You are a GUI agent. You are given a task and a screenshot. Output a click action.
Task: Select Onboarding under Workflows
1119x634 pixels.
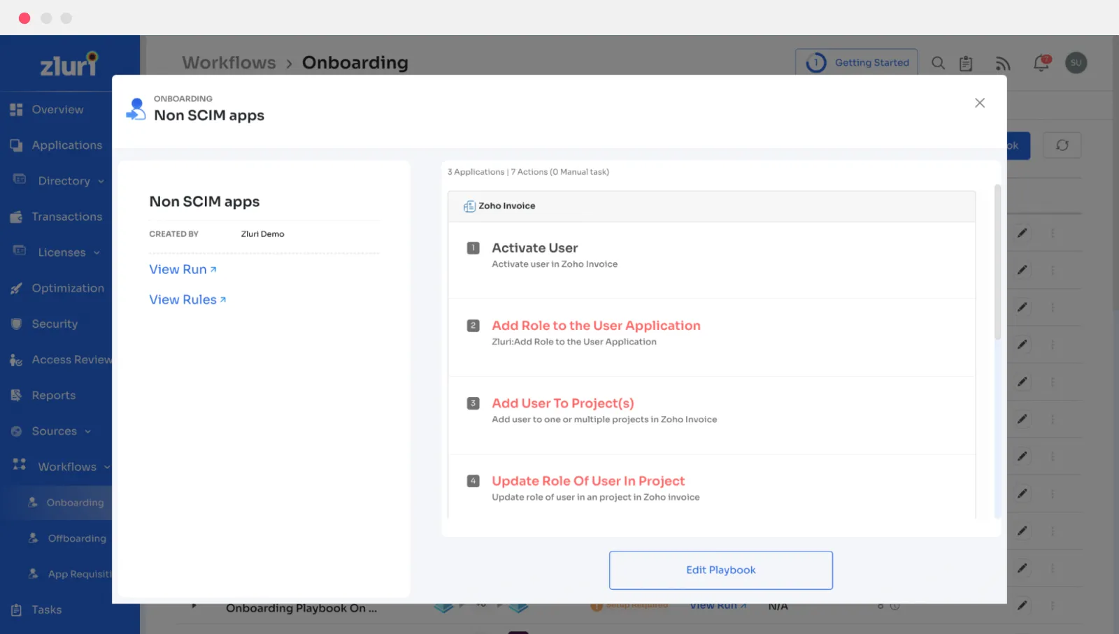75,503
